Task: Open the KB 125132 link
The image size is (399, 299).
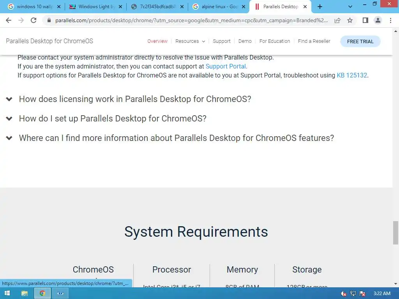Action: point(352,75)
